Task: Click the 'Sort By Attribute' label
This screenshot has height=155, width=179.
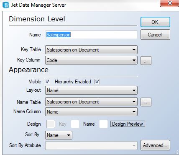Action: coord(25,145)
